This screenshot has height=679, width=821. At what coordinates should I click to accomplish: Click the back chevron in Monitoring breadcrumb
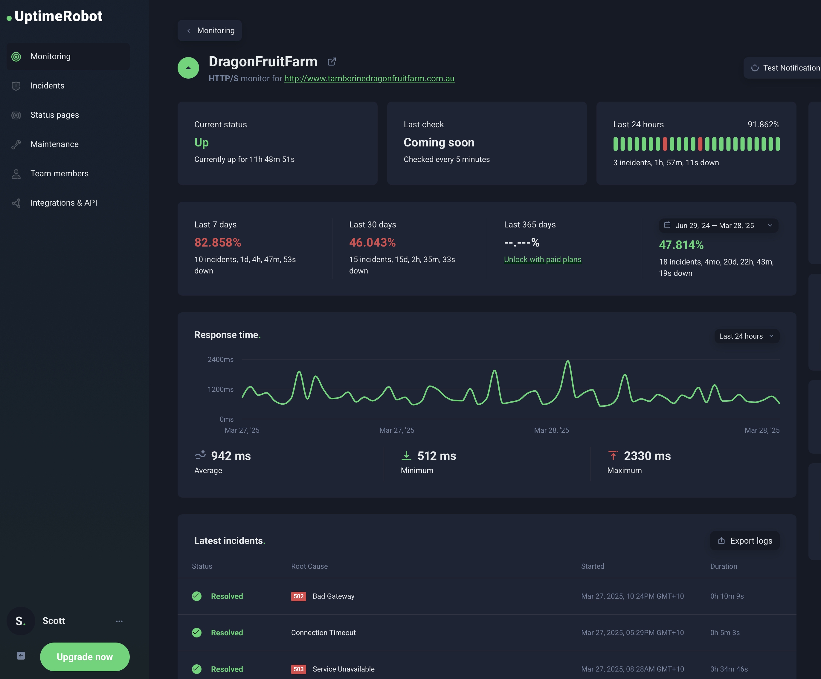point(188,30)
